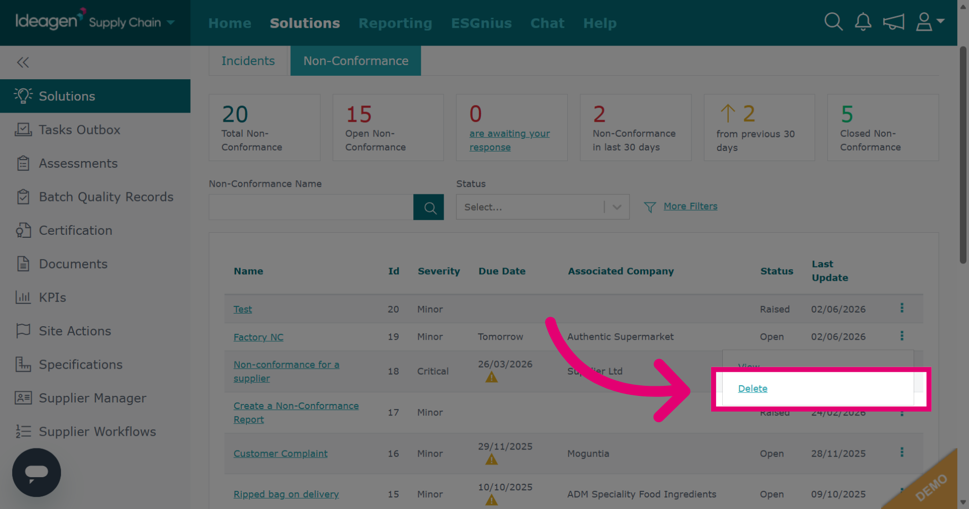The height and width of the screenshot is (509, 969).
Task: Open actions menu for Test row
Action: (902, 308)
